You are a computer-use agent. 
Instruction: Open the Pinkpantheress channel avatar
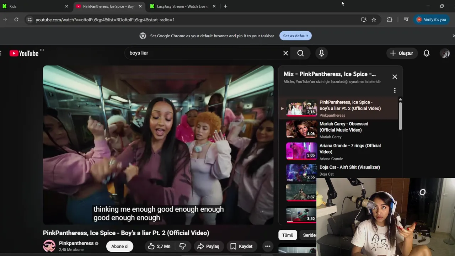(x=49, y=246)
